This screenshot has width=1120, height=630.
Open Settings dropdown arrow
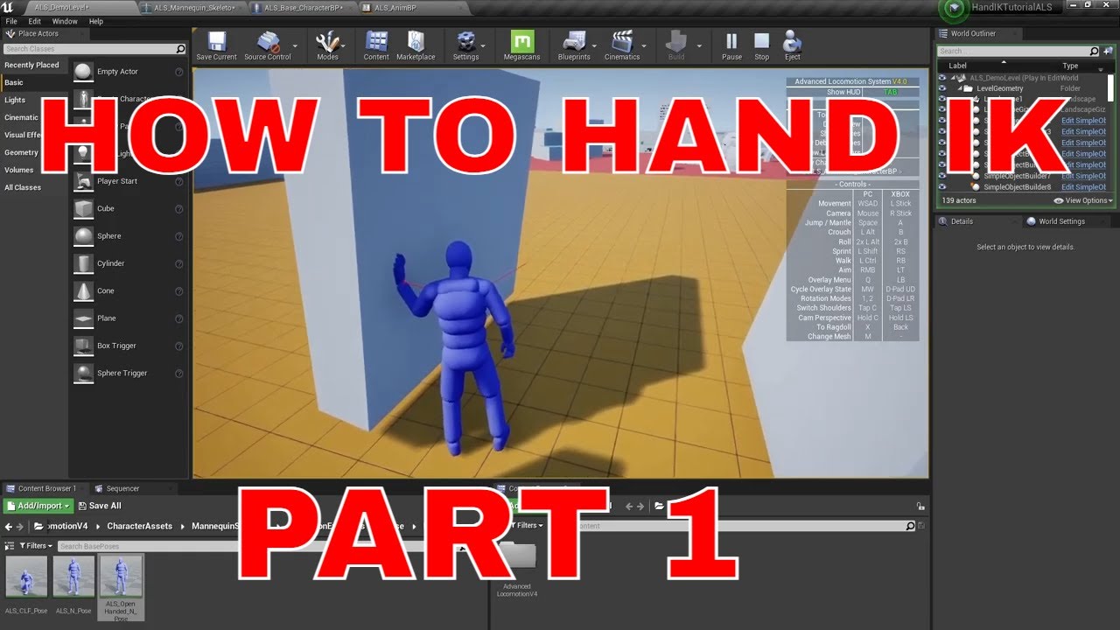tap(485, 45)
